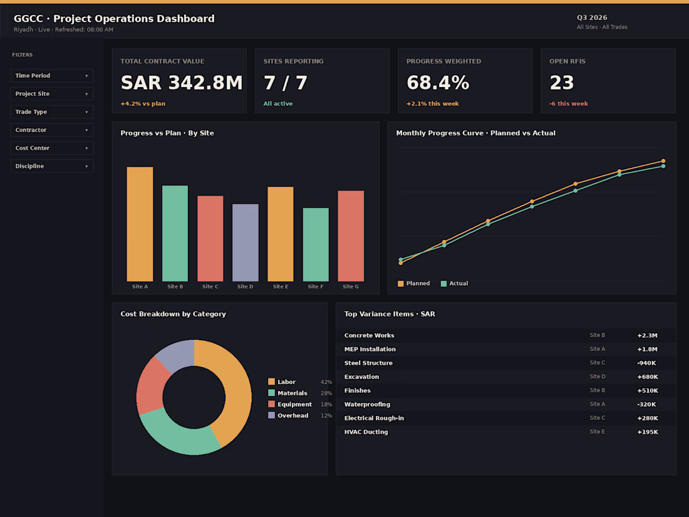Image resolution: width=689 pixels, height=517 pixels.
Task: Click the -6 this week RFI change
Action: pos(569,104)
